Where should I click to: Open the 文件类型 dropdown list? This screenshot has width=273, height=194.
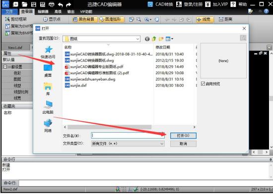162,144
